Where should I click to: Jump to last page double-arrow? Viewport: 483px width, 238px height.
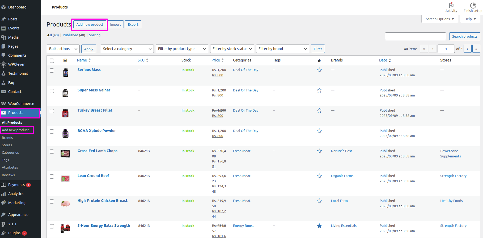pyautogui.click(x=476, y=49)
